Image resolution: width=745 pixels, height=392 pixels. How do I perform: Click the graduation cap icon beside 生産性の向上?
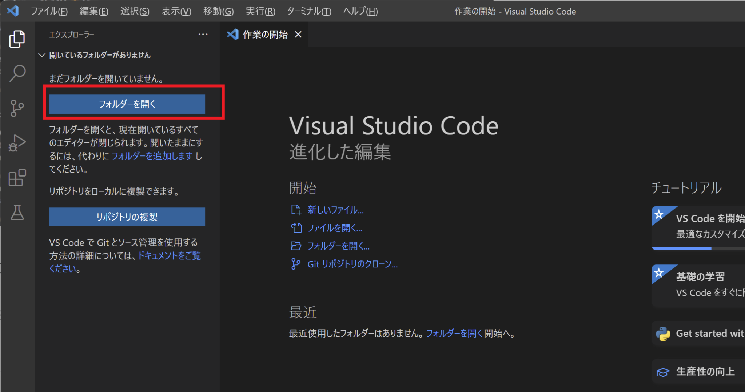pos(664,372)
